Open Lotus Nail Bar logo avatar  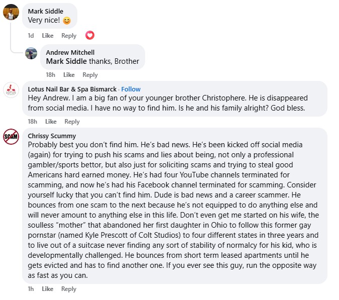[11, 90]
